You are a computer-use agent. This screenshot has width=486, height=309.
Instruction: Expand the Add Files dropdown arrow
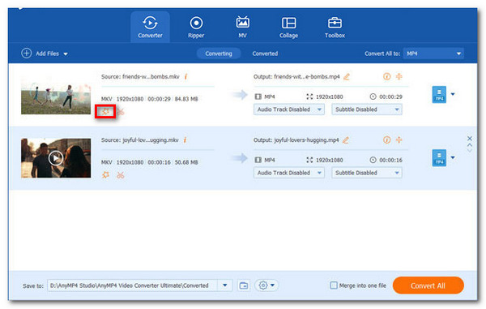[66, 54]
